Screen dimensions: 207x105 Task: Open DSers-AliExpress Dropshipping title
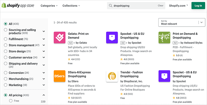pos(79,74)
